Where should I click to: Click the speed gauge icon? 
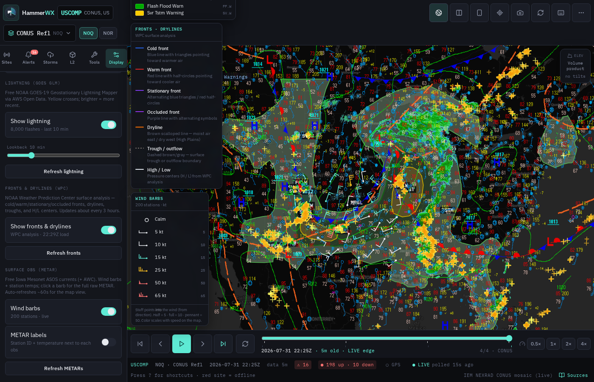522,344
